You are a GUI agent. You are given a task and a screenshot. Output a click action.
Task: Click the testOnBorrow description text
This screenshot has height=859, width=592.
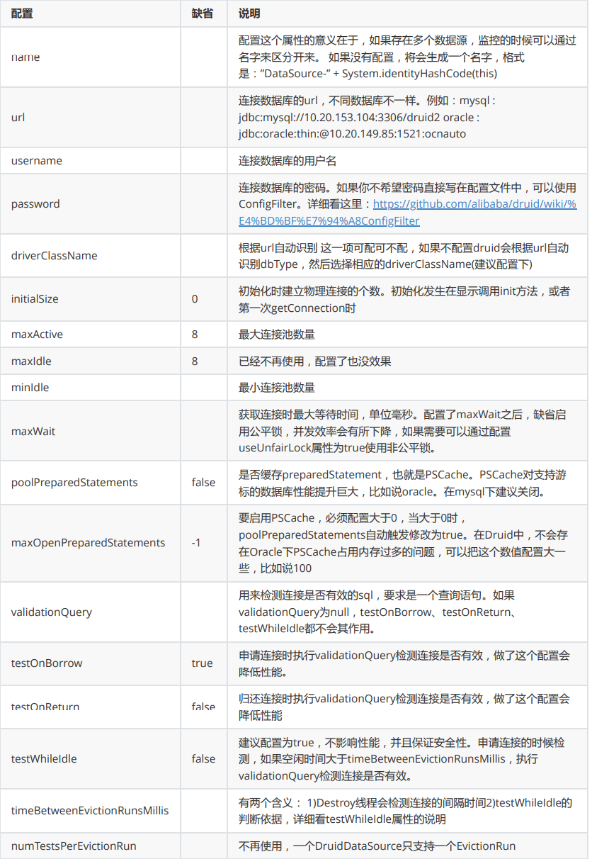[x=404, y=663]
